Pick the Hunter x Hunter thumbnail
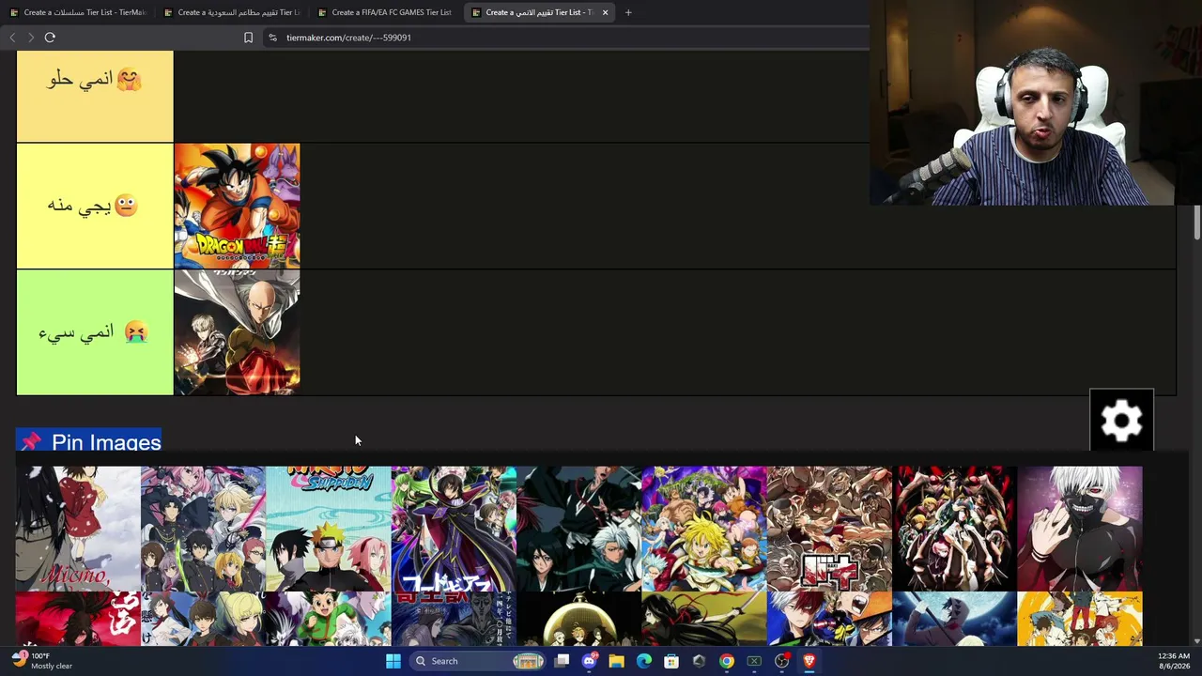The image size is (1202, 676). coord(328,619)
